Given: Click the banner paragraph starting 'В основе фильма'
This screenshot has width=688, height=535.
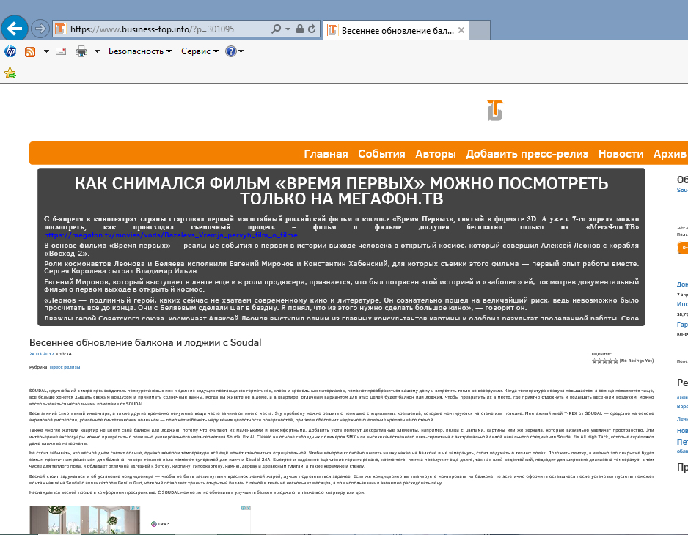Looking at the screenshot, I should (x=341, y=249).
